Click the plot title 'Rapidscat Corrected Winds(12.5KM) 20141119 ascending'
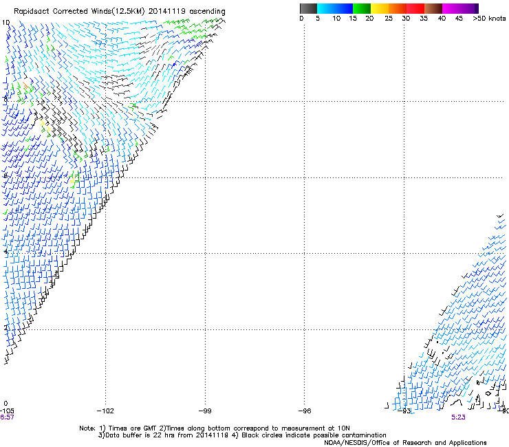 click(x=120, y=12)
